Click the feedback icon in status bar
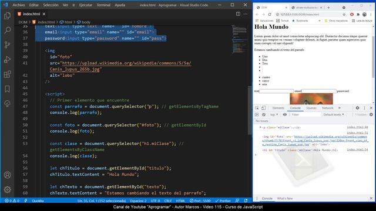This screenshot has height=211, width=376. 237,200
